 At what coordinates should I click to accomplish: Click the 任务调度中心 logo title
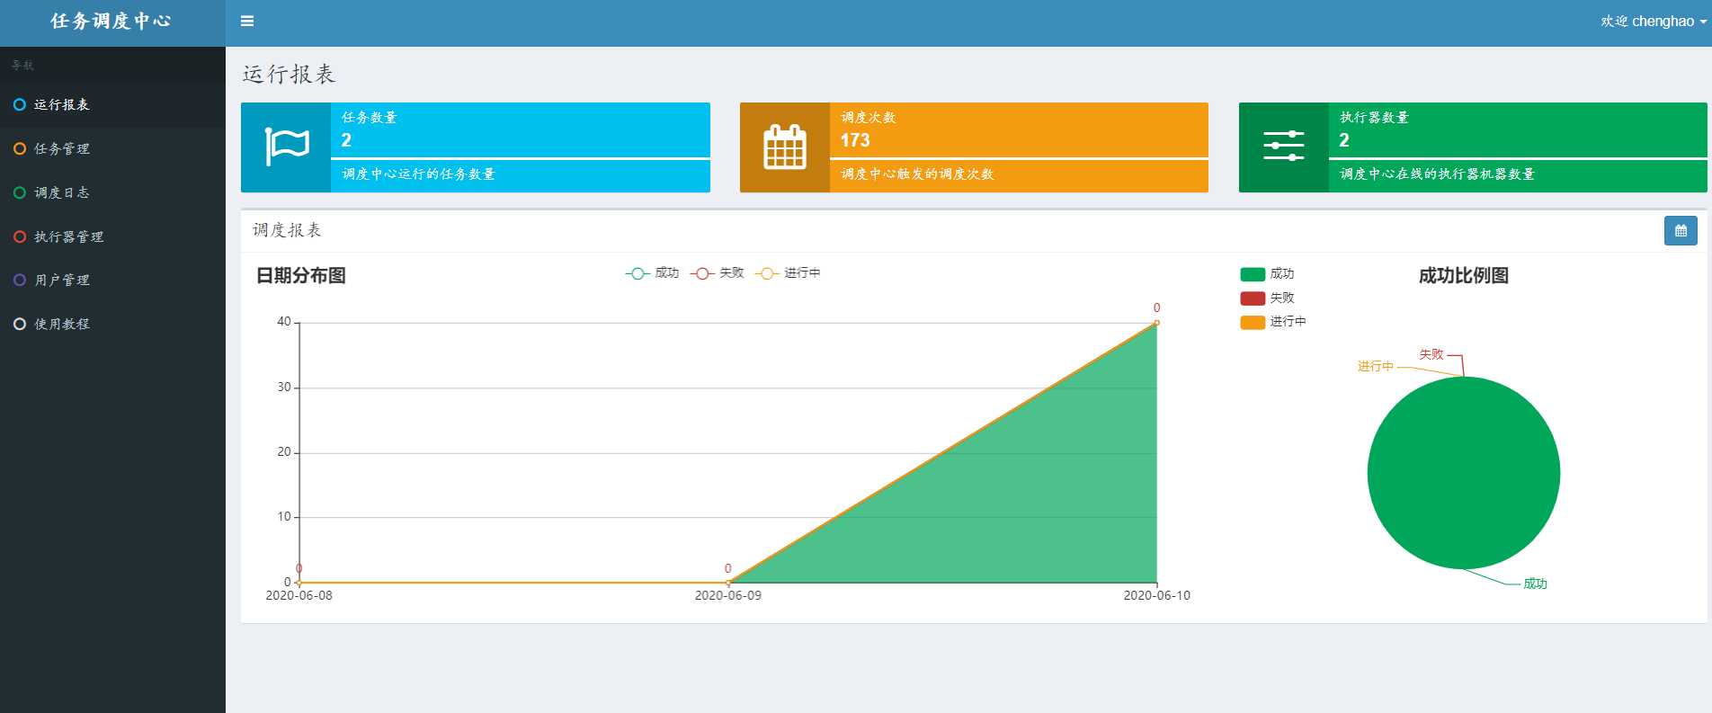111,21
